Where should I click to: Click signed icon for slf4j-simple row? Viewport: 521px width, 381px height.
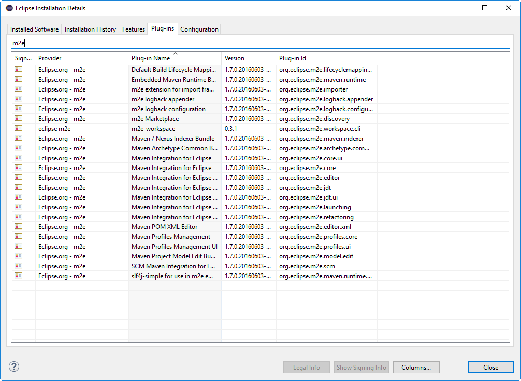pyautogui.click(x=19, y=276)
